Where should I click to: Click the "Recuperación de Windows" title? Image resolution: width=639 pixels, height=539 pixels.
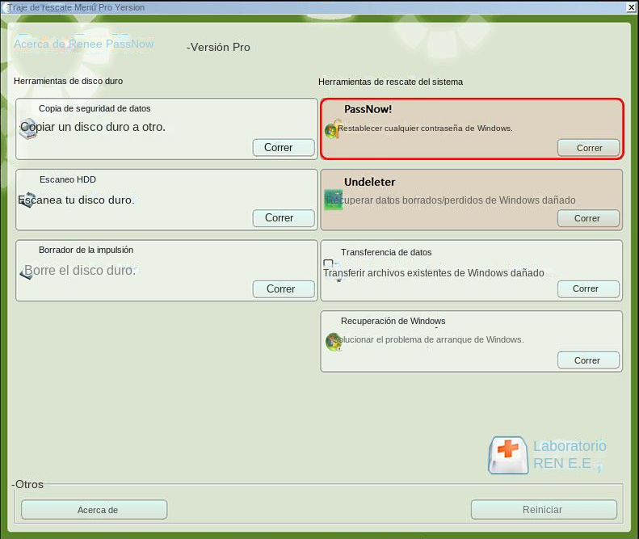[393, 321]
